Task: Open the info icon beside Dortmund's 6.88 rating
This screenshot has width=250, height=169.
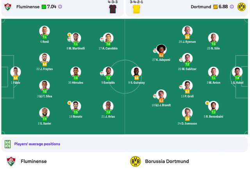Action: point(232,7)
